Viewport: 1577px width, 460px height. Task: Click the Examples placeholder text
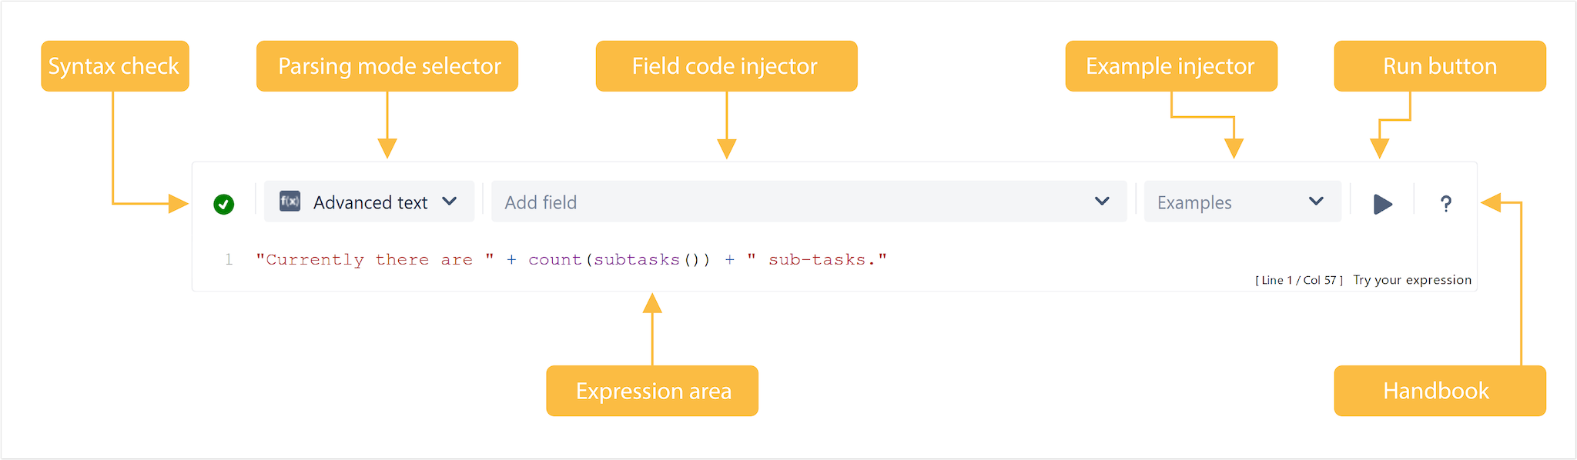tap(1194, 202)
